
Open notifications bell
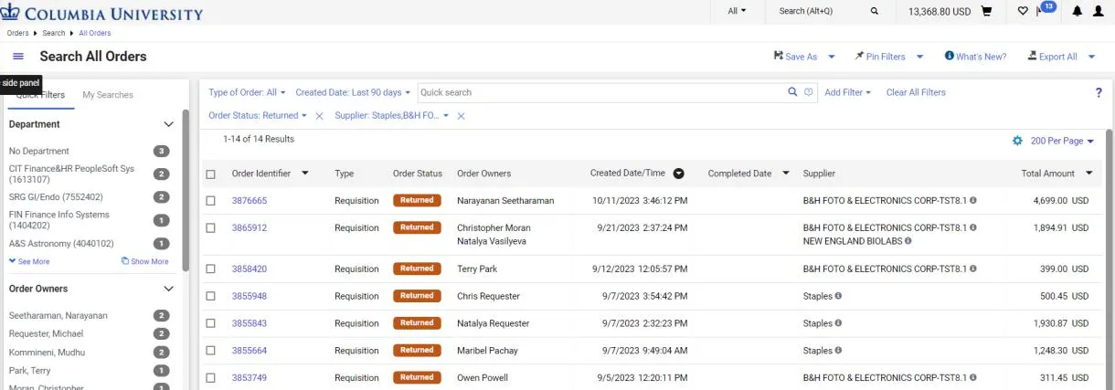[x=1077, y=11]
